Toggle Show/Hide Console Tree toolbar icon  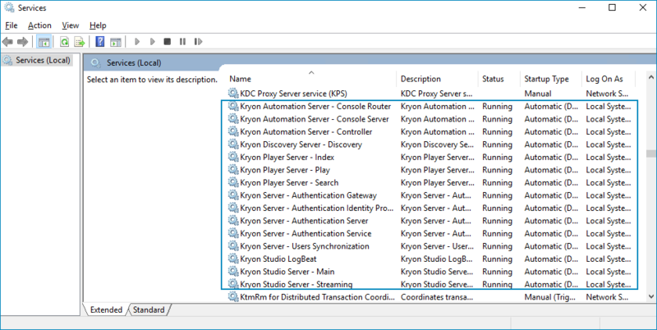coord(44,42)
